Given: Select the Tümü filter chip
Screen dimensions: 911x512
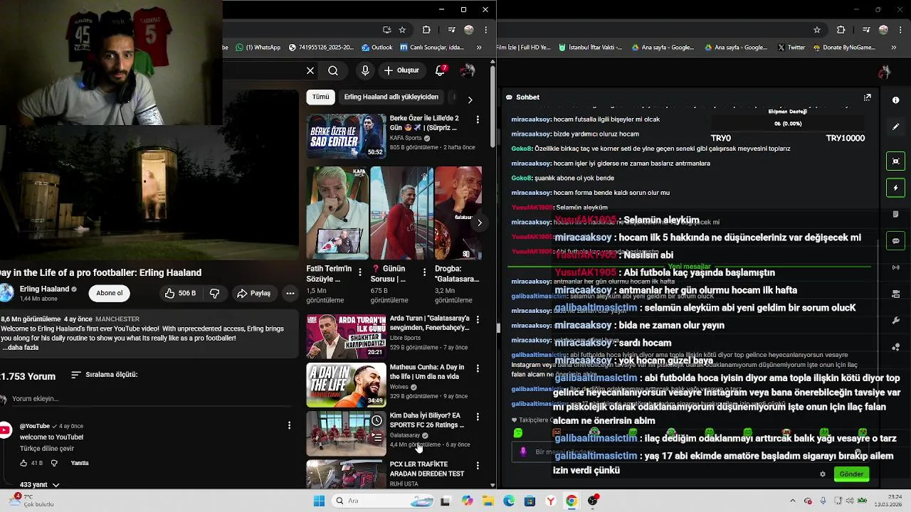Looking at the screenshot, I should pyautogui.click(x=321, y=97).
